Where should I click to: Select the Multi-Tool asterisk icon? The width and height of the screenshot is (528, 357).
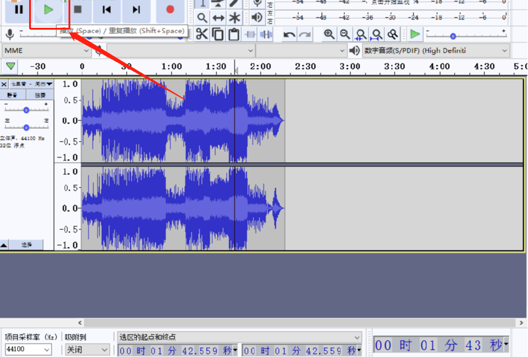point(235,18)
